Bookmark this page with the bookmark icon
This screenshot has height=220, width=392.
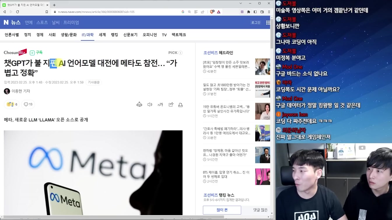click(x=47, y=12)
